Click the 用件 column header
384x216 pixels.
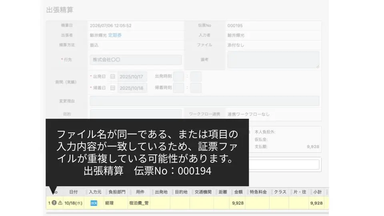(140, 192)
